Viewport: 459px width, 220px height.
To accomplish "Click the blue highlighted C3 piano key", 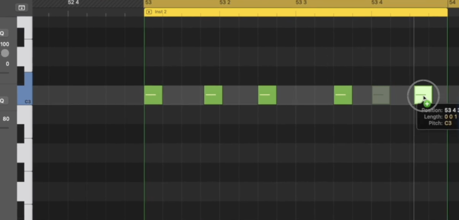I will pyautogui.click(x=25, y=89).
